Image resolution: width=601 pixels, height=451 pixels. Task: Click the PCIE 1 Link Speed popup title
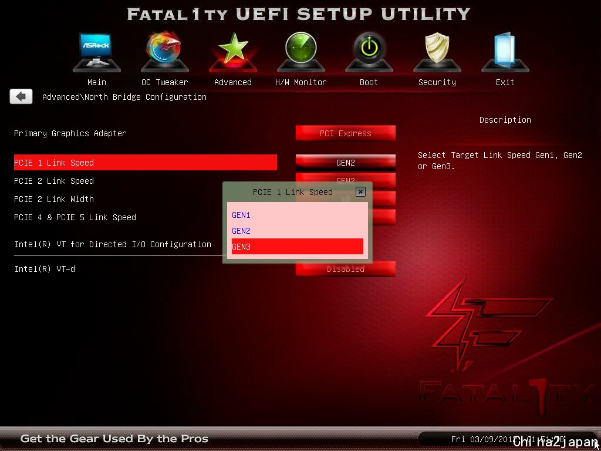292,192
